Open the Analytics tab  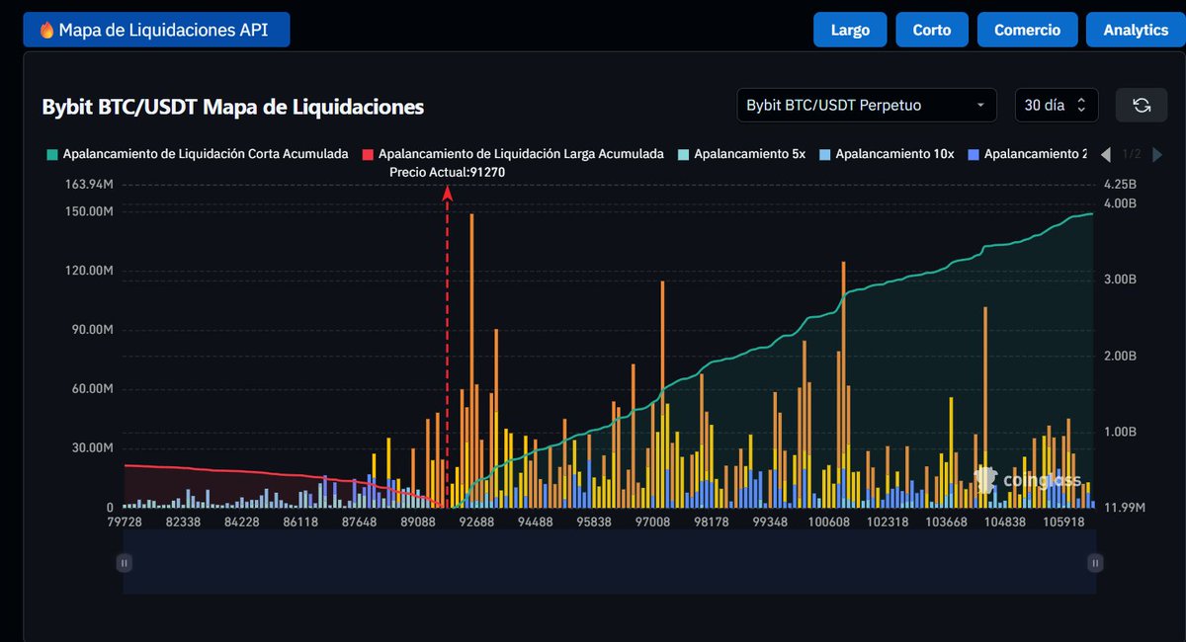tap(1136, 30)
